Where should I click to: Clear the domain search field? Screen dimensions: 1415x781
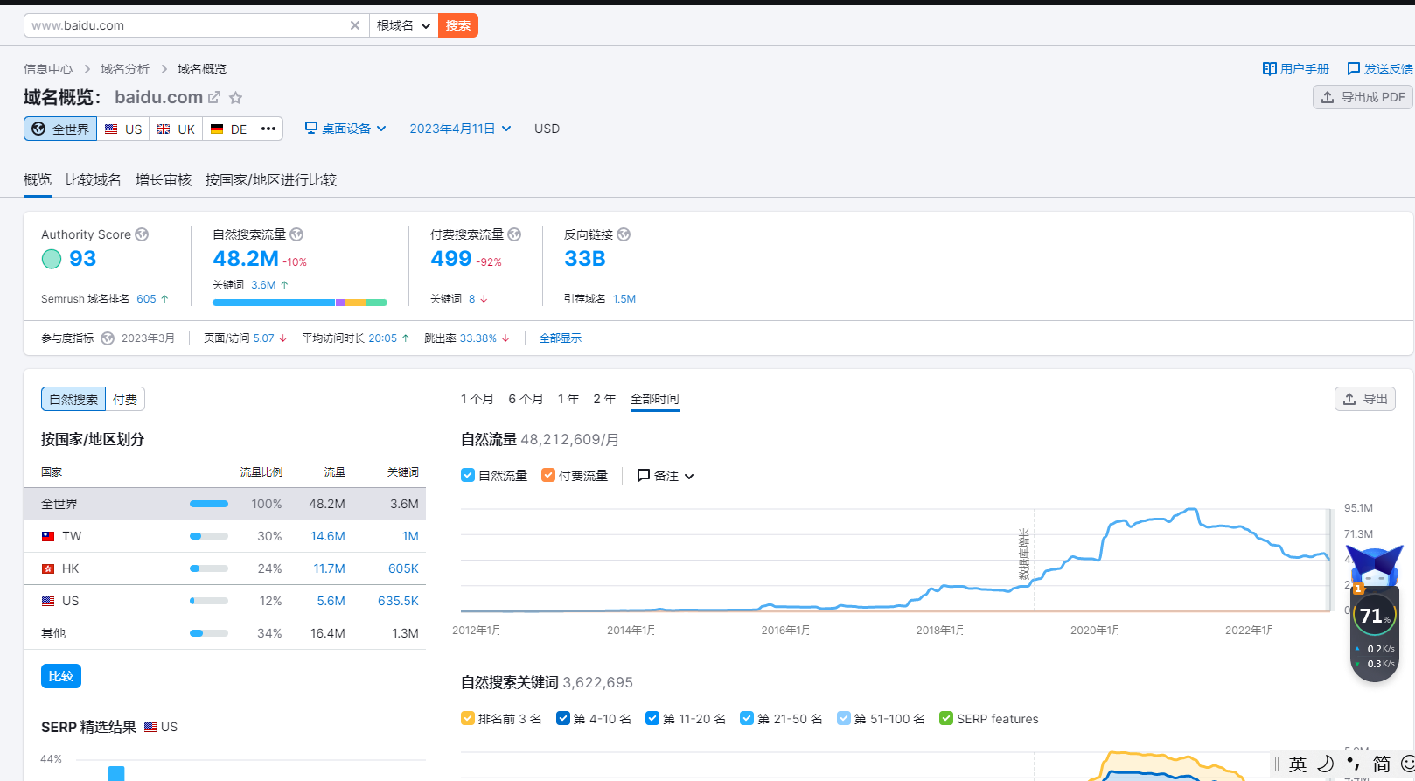355,25
